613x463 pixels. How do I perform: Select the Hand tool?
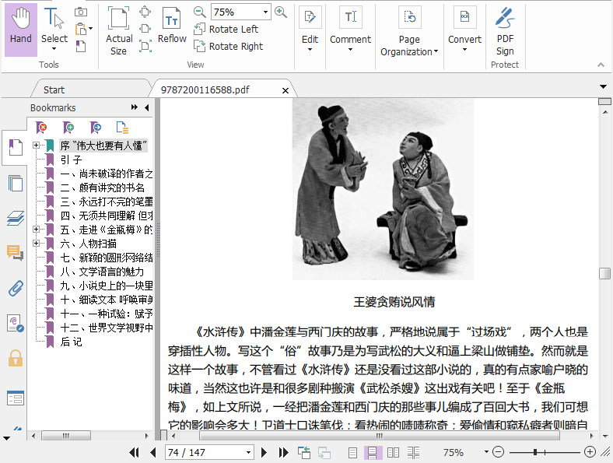pyautogui.click(x=21, y=29)
